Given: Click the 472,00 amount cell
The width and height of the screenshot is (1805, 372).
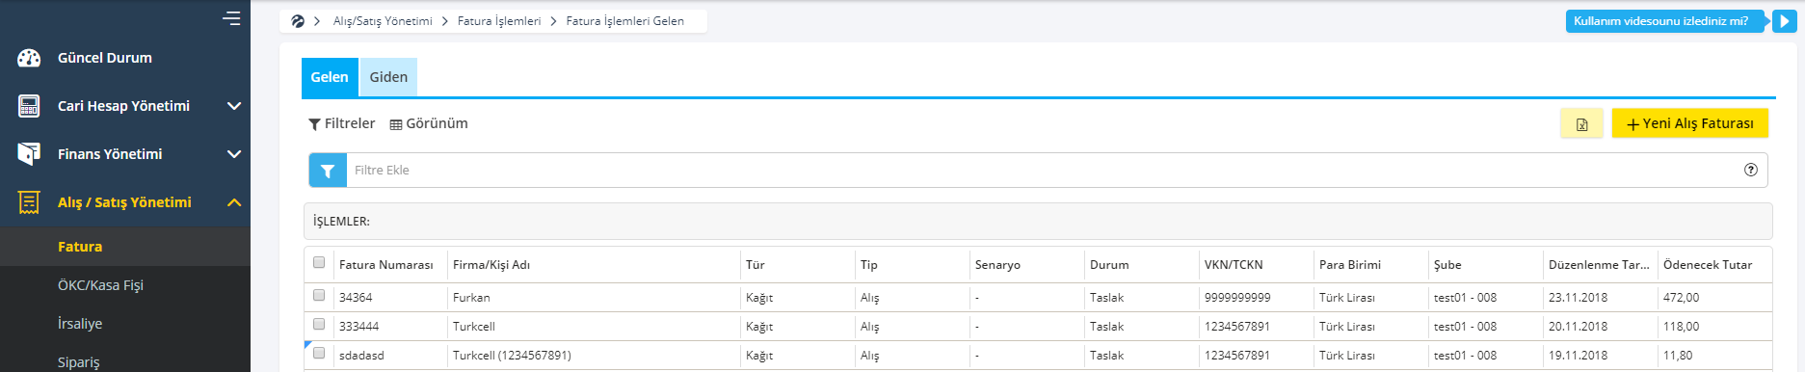Looking at the screenshot, I should pyautogui.click(x=1682, y=298).
